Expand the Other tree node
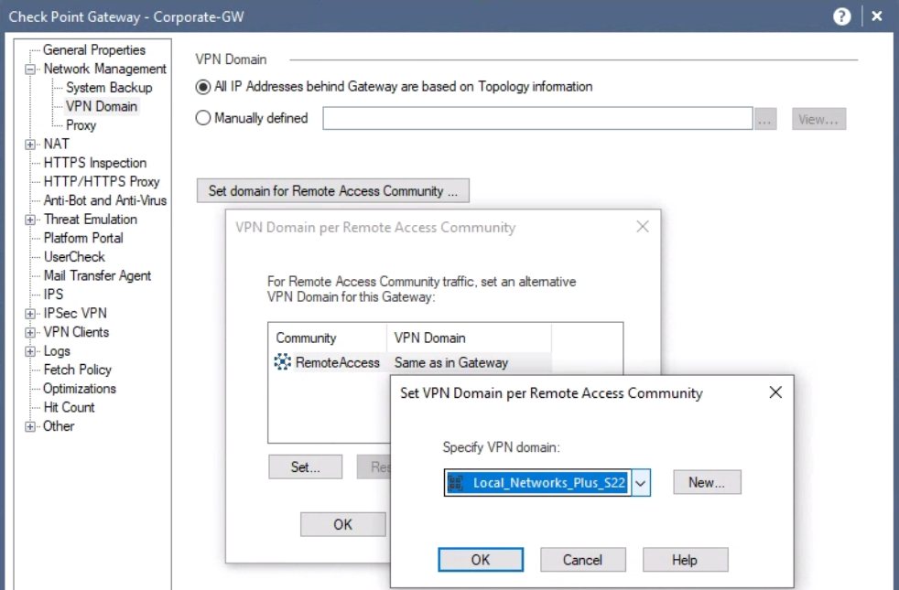The width and height of the screenshot is (899, 590). coord(30,426)
